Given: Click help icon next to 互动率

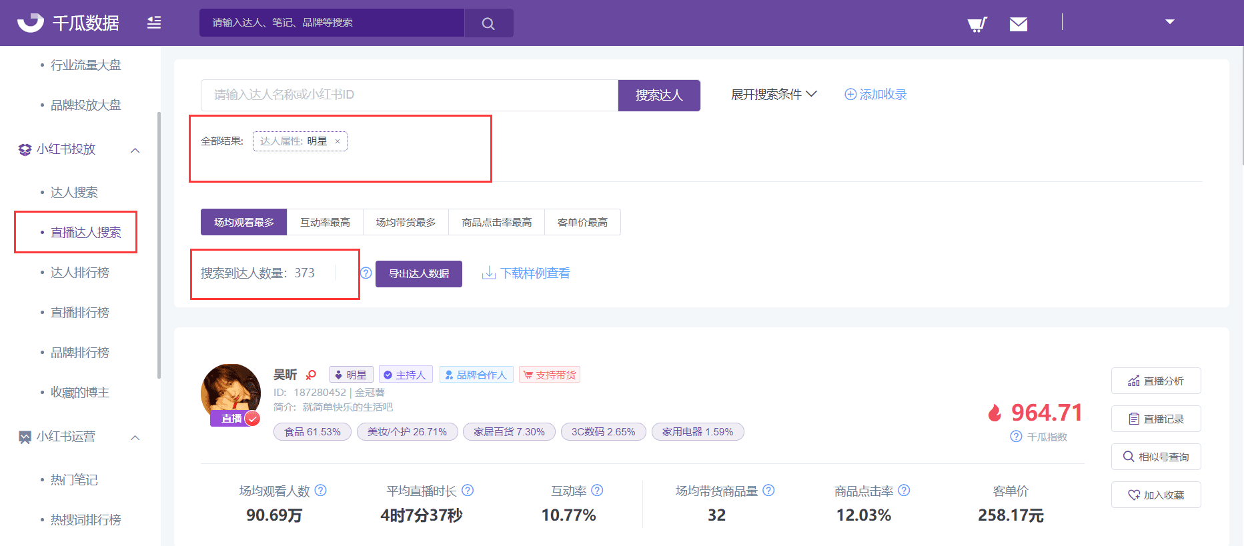Looking at the screenshot, I should (598, 491).
